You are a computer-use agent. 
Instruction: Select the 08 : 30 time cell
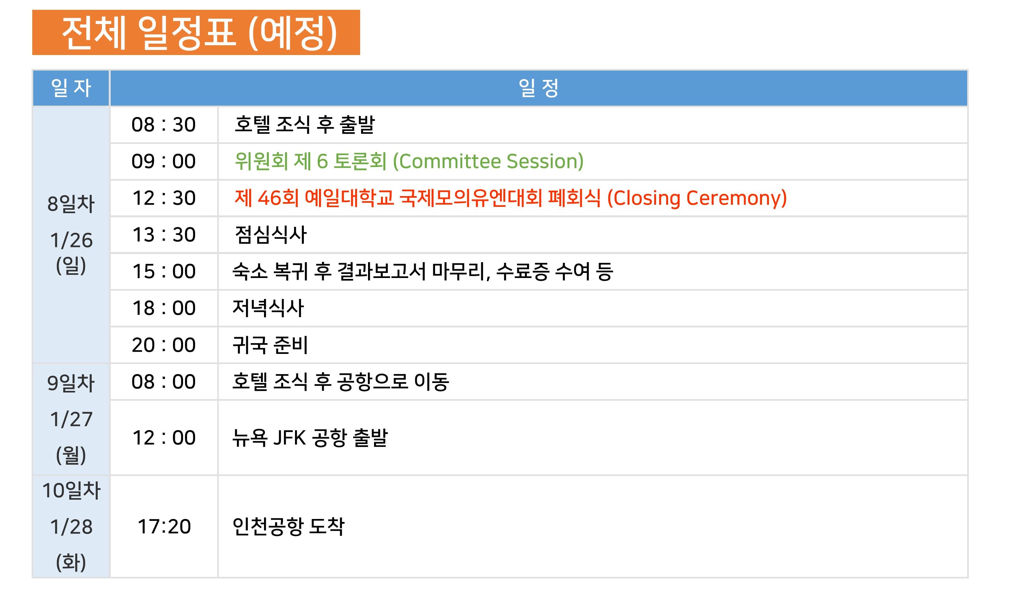[164, 125]
